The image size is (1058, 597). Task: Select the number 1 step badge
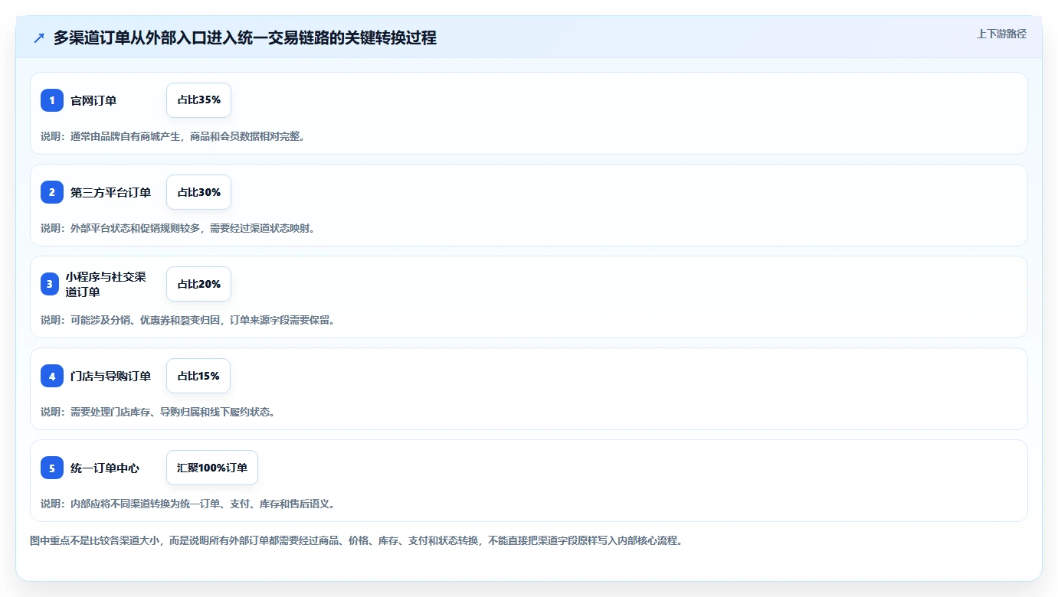pyautogui.click(x=52, y=100)
